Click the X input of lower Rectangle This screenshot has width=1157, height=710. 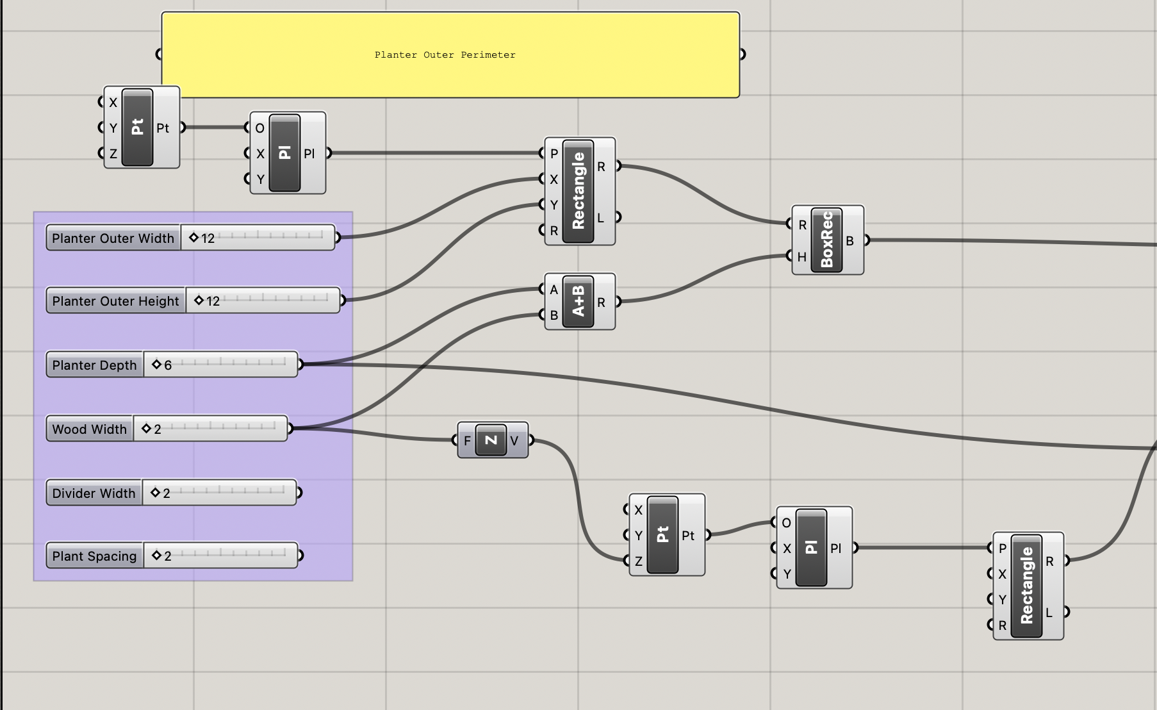coord(1002,574)
